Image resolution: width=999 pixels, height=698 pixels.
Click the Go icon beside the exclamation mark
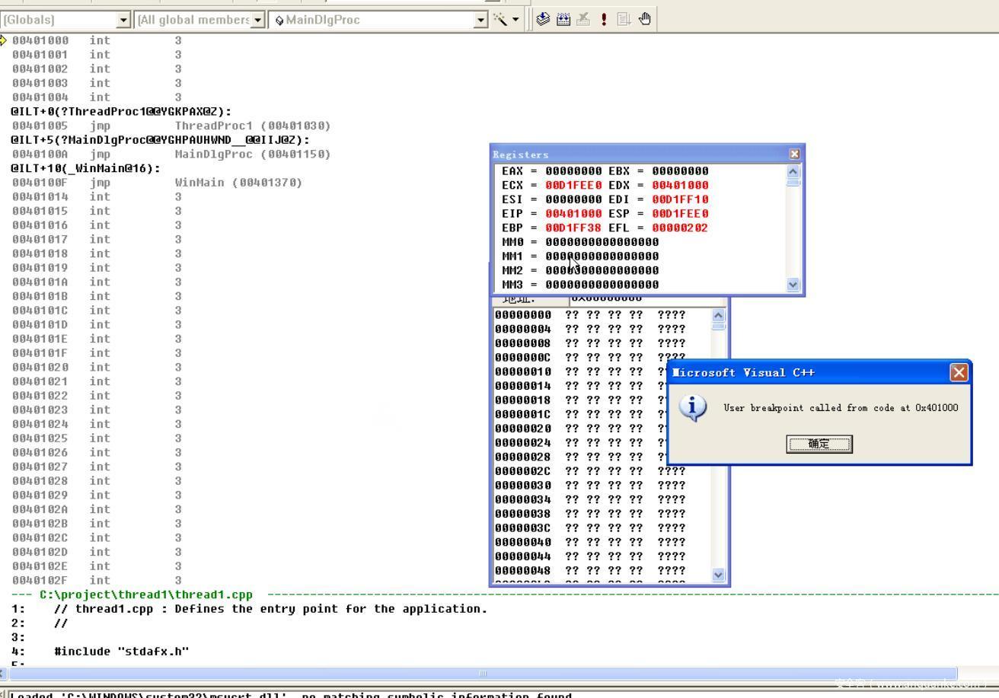click(624, 19)
